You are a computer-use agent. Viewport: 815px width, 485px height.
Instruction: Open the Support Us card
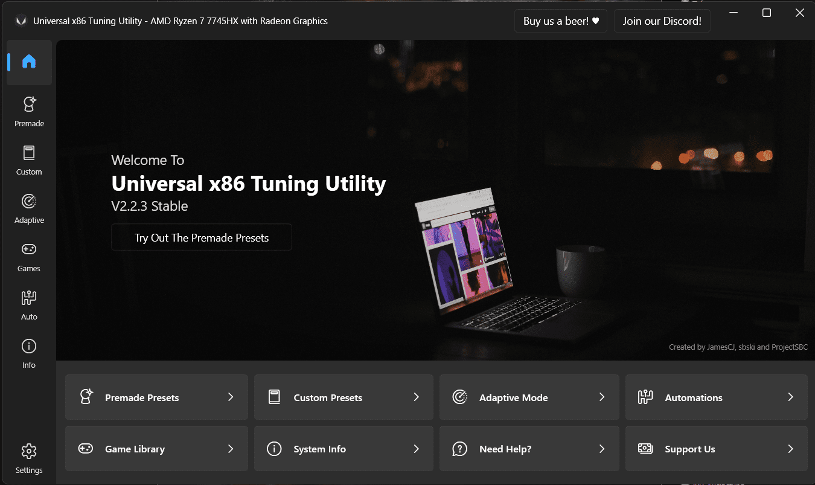[717, 449]
